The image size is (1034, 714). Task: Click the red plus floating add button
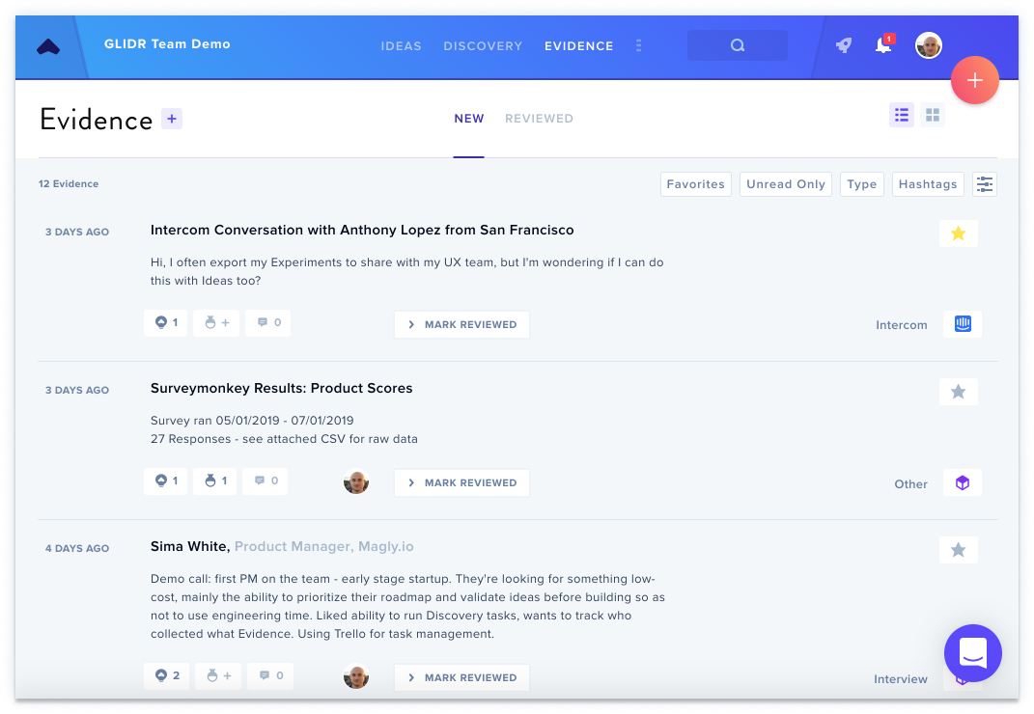[975, 80]
